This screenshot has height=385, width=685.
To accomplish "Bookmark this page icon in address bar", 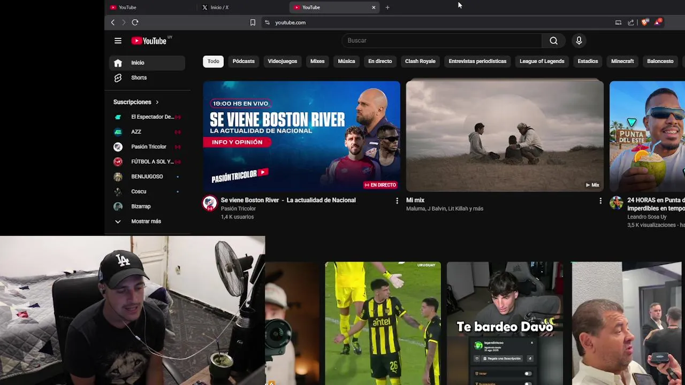I will [253, 22].
